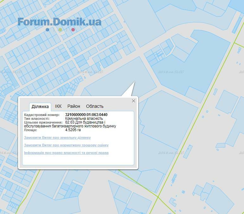Screen dimensions: 244x214
Task: Open the Район tab
Action: tap(74, 106)
